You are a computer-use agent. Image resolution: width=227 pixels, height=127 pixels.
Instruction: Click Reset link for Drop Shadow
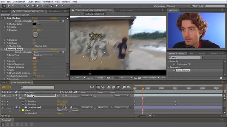coord(35,18)
